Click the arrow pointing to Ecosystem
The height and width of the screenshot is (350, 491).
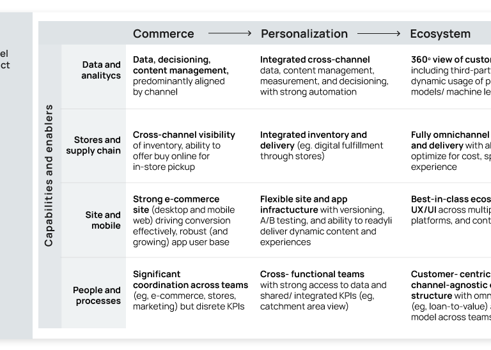tap(379, 33)
